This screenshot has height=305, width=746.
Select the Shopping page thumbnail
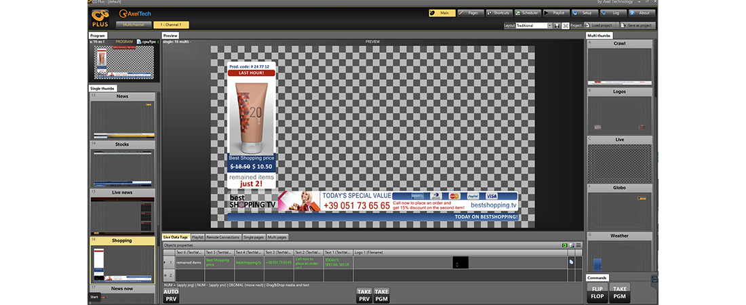coord(122,260)
